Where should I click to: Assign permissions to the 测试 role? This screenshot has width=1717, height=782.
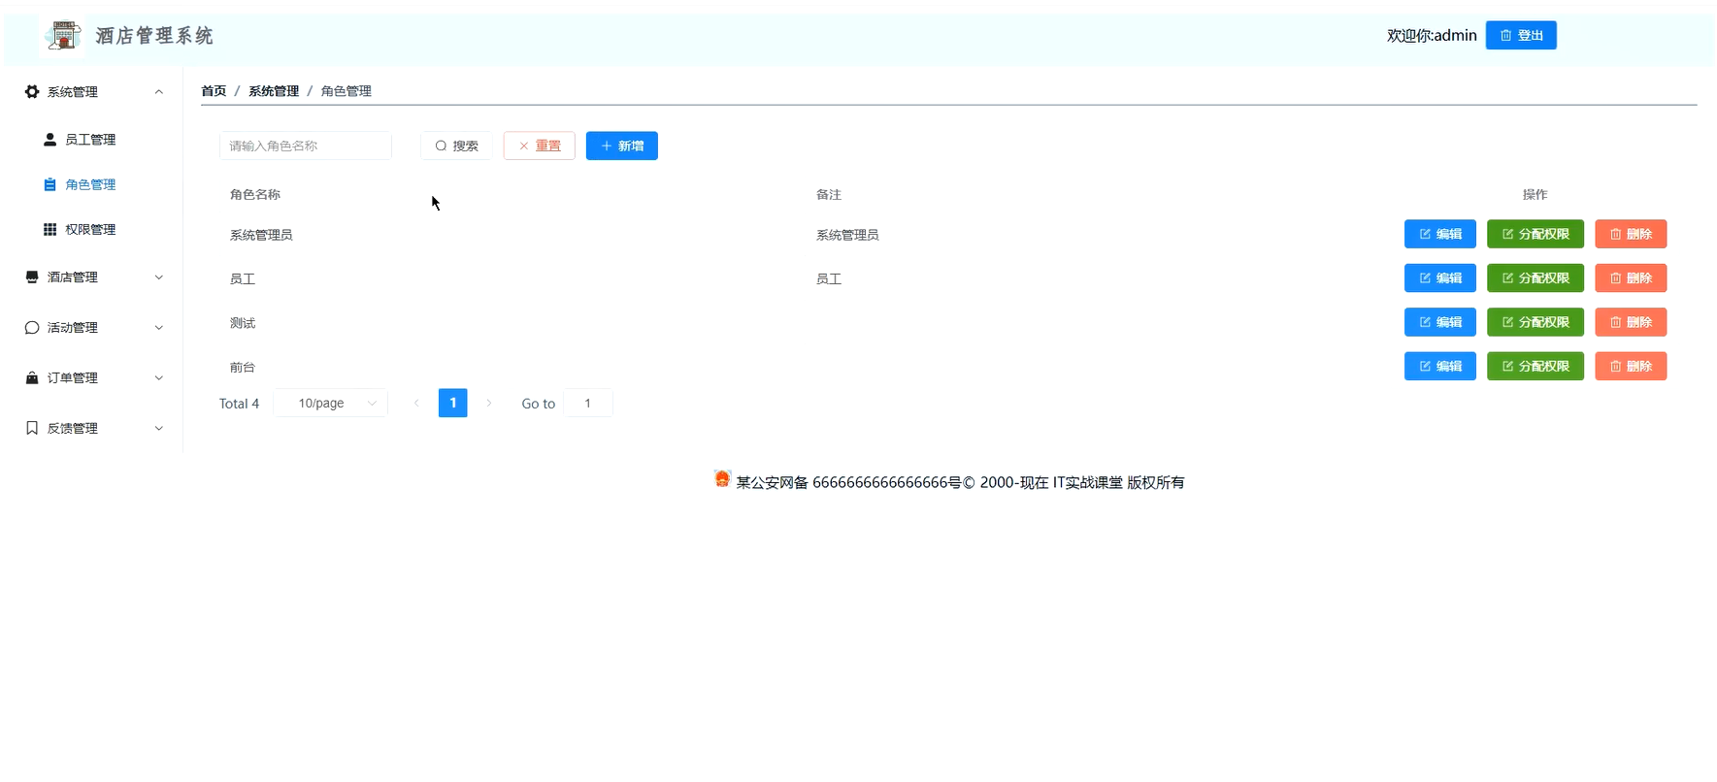click(1535, 322)
